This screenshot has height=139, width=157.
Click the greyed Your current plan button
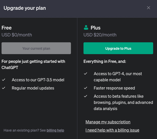click(x=36, y=48)
